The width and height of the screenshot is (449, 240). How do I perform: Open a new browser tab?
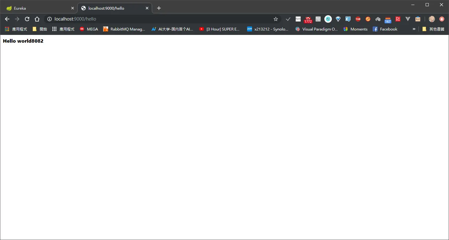(x=159, y=8)
